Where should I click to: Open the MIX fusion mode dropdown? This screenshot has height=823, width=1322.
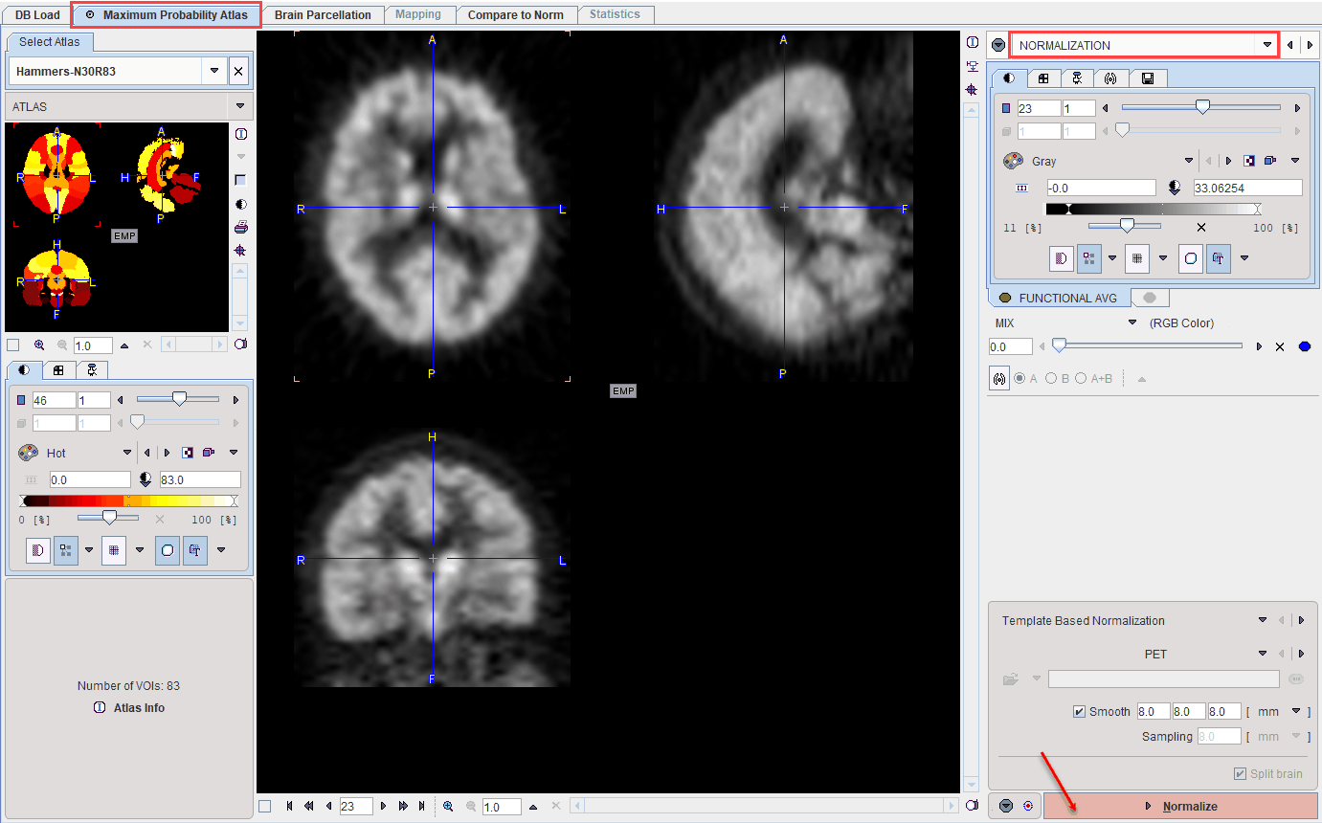coord(1132,323)
